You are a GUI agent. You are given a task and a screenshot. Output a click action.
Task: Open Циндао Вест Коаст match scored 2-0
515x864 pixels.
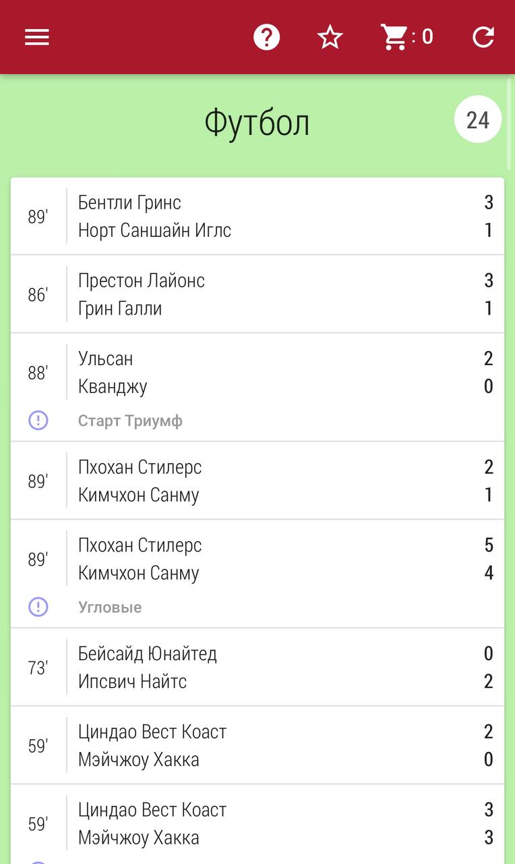coord(257,745)
